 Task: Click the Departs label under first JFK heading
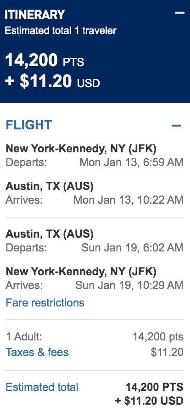(x=26, y=162)
